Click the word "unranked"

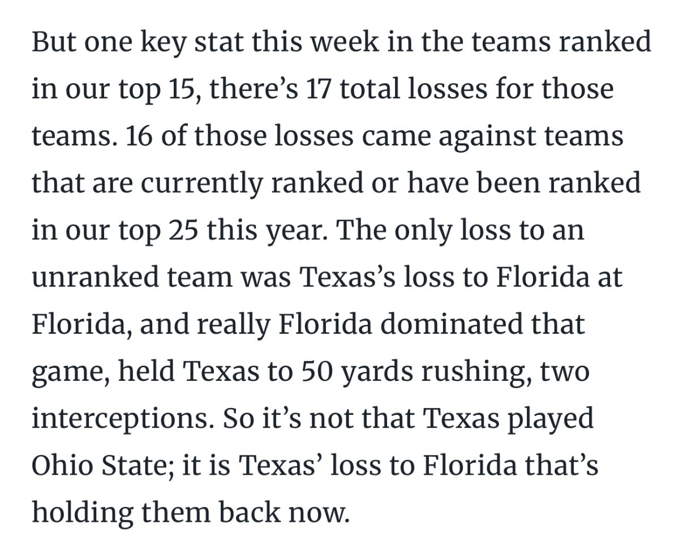click(89, 279)
